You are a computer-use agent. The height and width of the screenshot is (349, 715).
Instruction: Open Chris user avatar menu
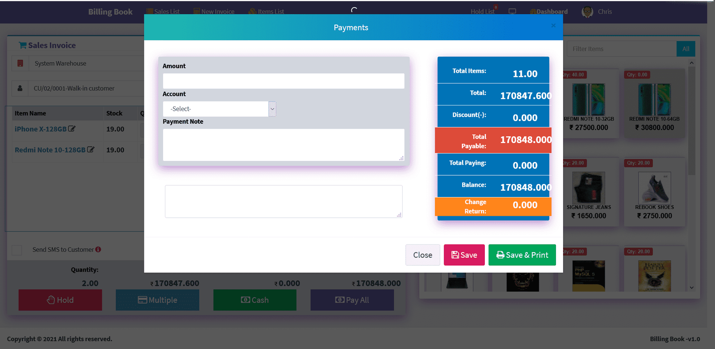587,12
